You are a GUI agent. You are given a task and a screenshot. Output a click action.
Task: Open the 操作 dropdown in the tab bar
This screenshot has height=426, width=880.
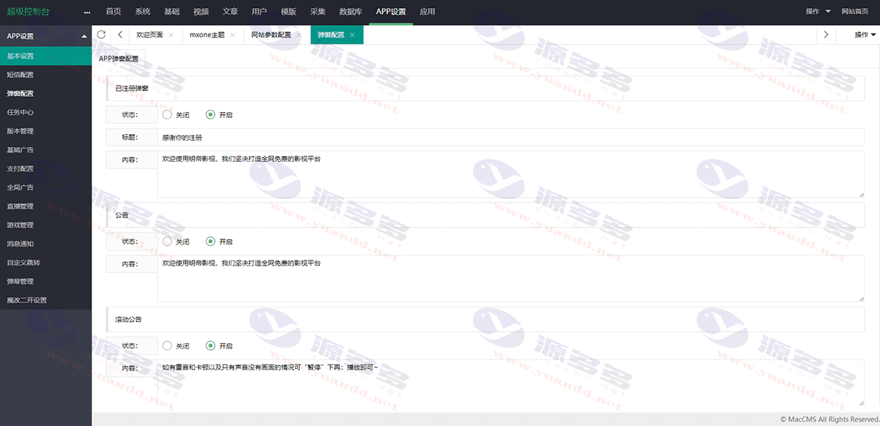[x=865, y=35]
